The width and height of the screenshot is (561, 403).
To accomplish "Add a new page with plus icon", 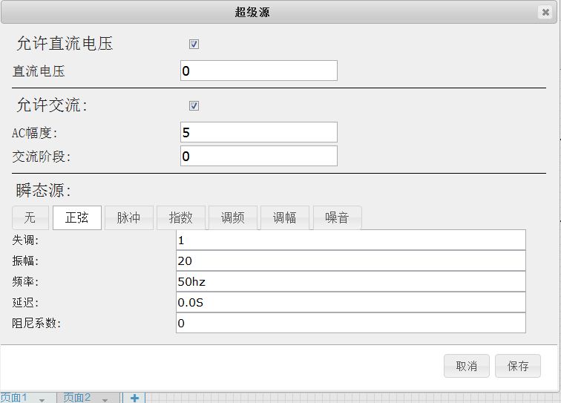I will [x=134, y=398].
